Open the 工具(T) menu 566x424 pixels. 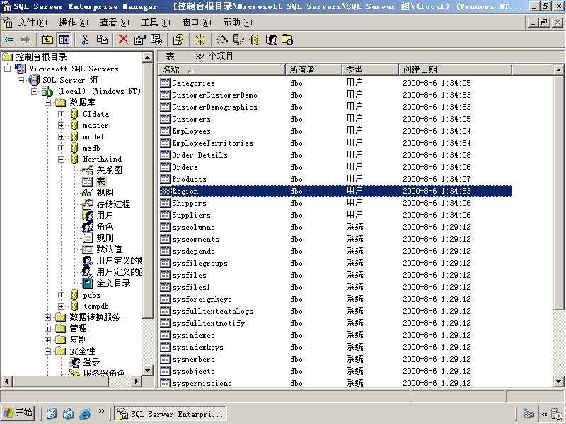point(155,23)
